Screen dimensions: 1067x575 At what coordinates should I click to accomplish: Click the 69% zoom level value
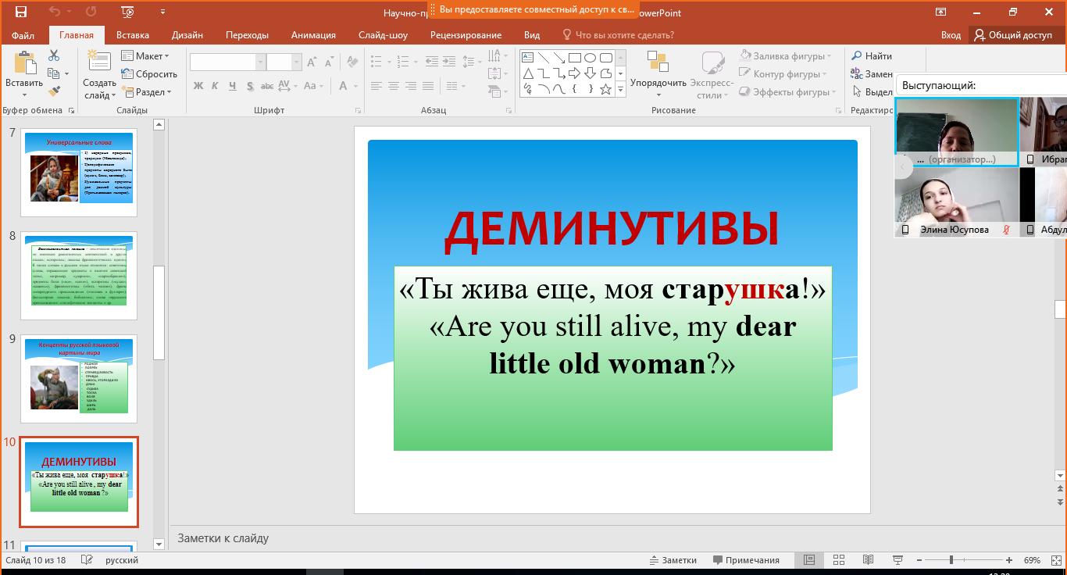[x=1033, y=560]
